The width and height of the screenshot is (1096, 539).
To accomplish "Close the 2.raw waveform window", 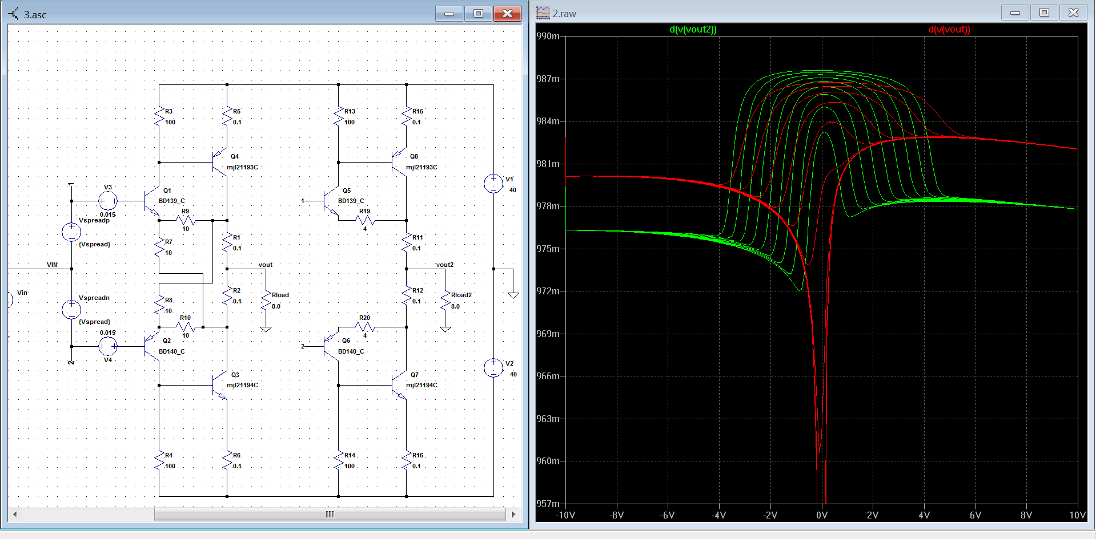I will 1074,13.
